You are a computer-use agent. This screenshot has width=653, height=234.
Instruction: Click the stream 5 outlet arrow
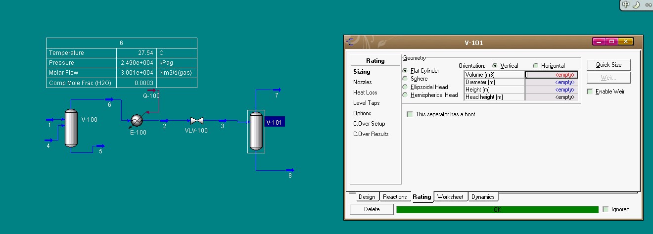[x=101, y=146]
